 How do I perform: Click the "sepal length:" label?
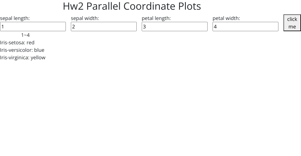[15, 18]
